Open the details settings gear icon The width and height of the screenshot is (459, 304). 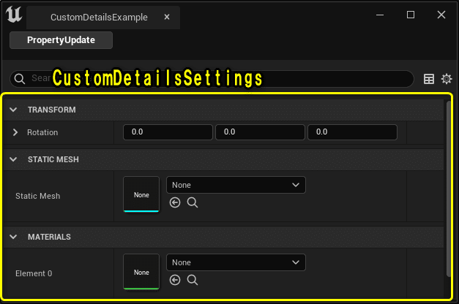click(447, 79)
